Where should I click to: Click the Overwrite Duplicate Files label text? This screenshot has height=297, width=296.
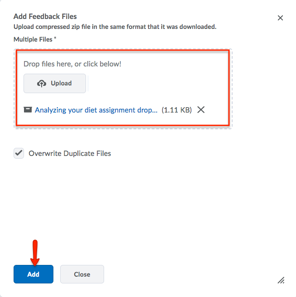(70, 153)
